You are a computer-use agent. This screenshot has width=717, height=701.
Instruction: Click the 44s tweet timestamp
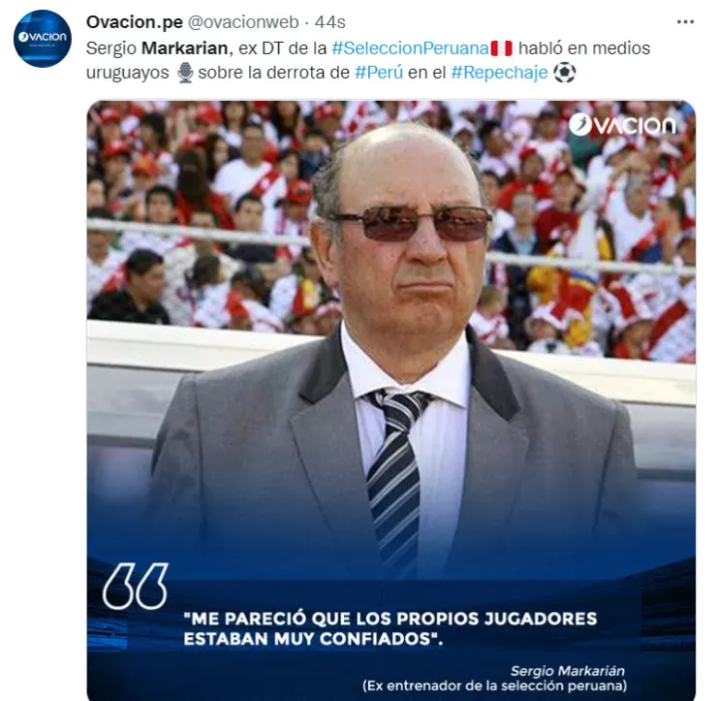[x=329, y=22]
